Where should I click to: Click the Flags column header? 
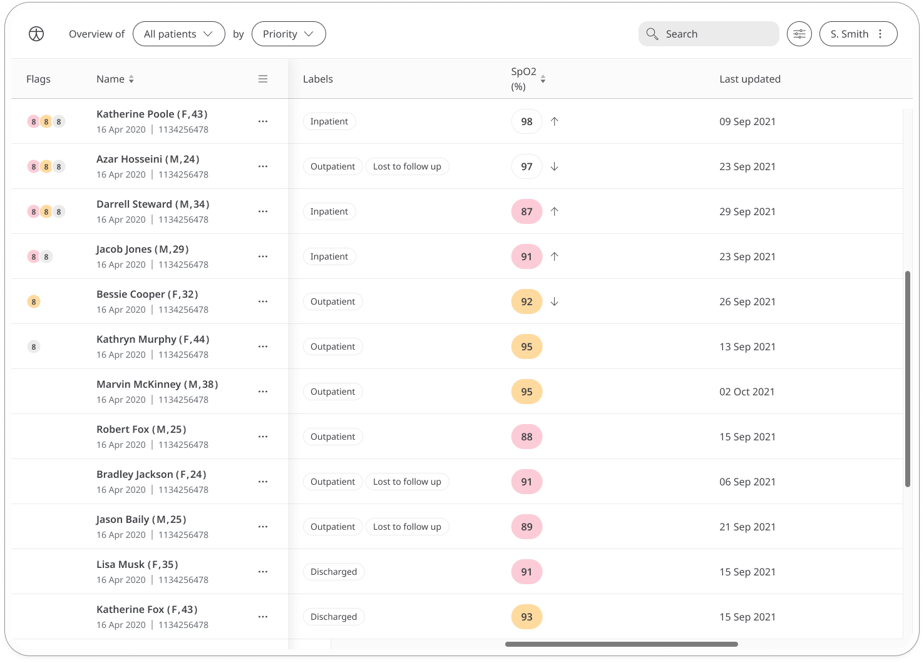[38, 79]
